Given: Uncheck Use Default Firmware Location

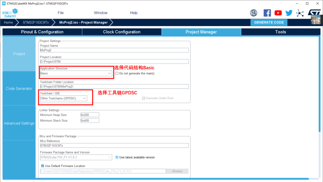Looking at the screenshot, I should pos(43,166).
